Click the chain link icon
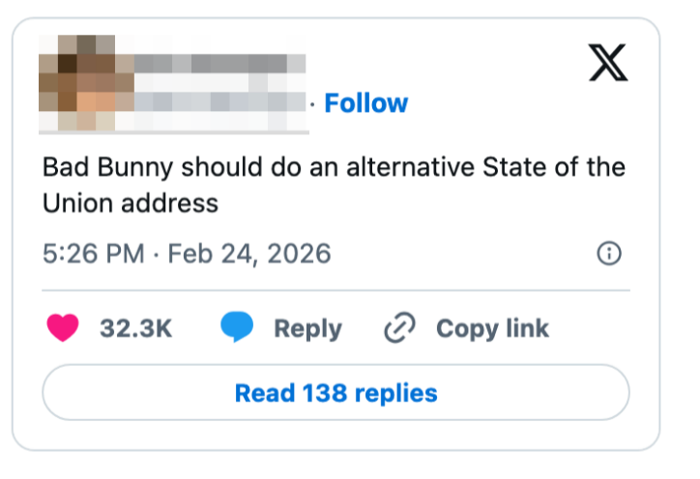Viewport: 700px width, 479px height. pos(398,328)
